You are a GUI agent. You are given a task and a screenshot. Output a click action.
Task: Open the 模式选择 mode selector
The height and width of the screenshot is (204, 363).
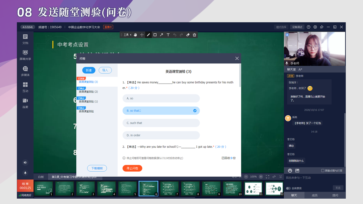click(x=281, y=27)
